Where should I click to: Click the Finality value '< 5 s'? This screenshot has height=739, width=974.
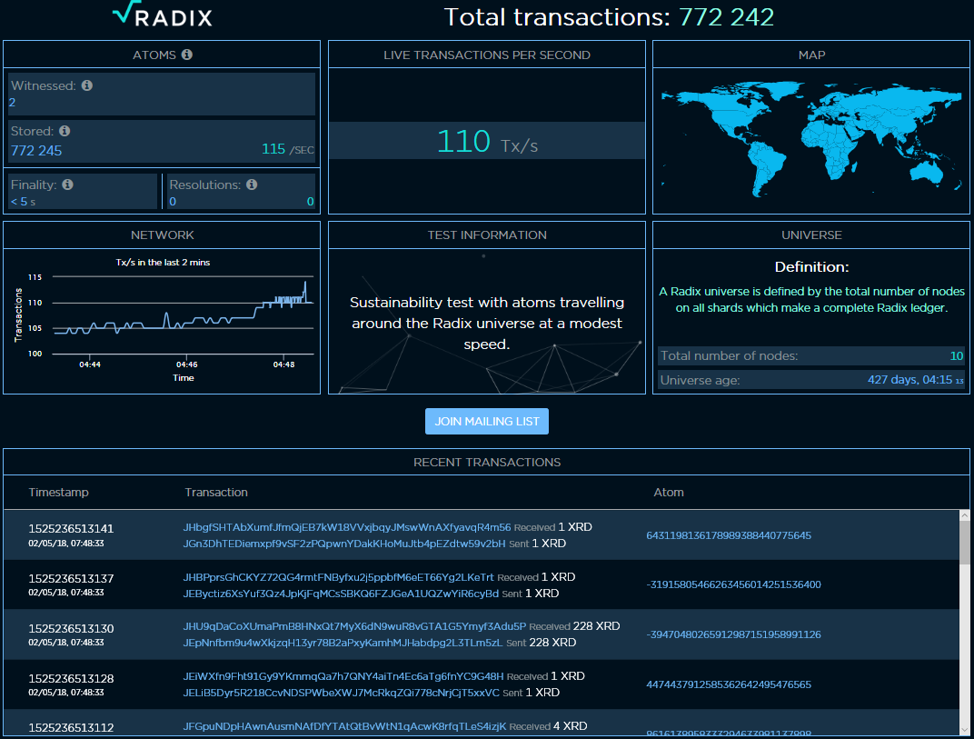click(x=23, y=202)
